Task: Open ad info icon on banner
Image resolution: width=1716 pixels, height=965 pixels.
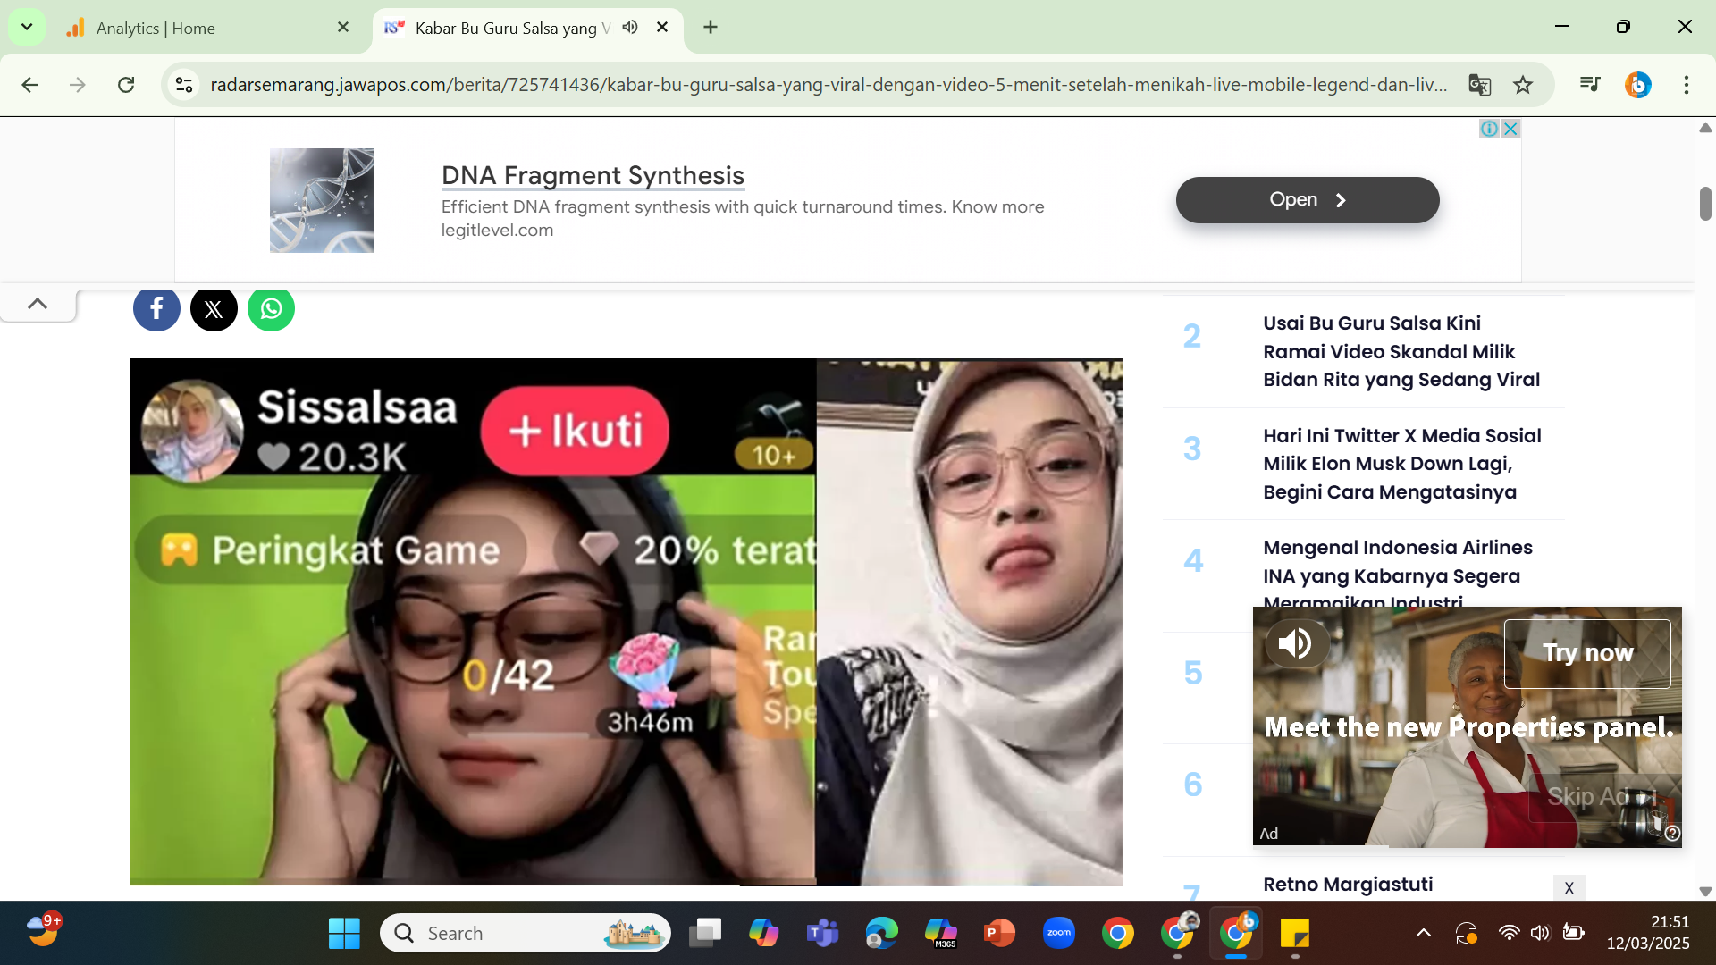Action: 1489,129
